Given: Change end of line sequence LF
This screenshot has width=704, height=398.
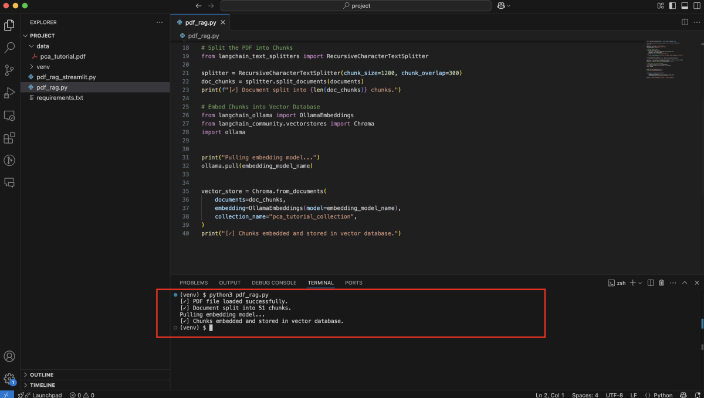Looking at the screenshot, I should tap(634, 395).
